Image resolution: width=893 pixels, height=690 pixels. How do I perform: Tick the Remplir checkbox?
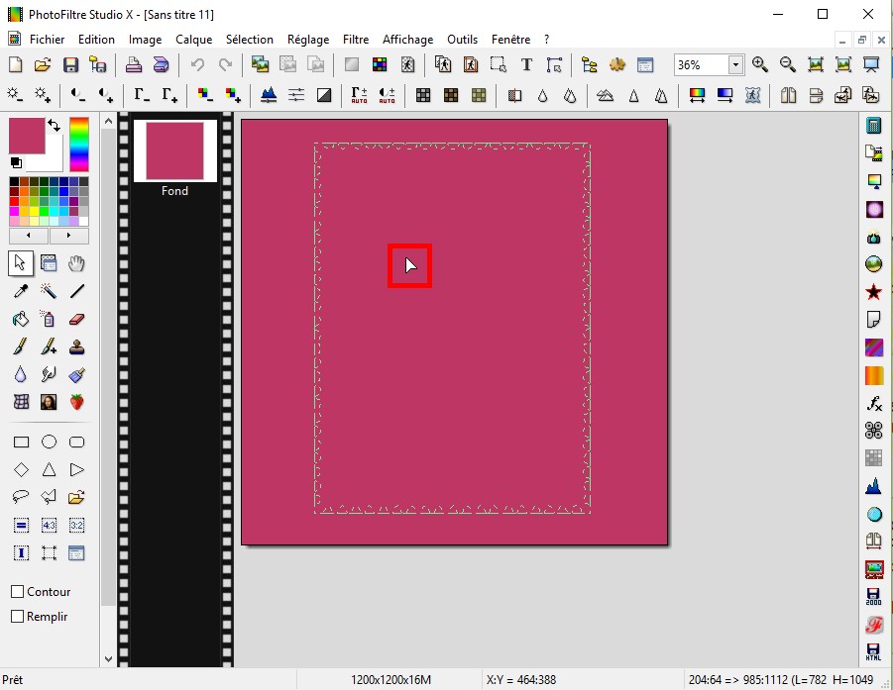click(18, 617)
